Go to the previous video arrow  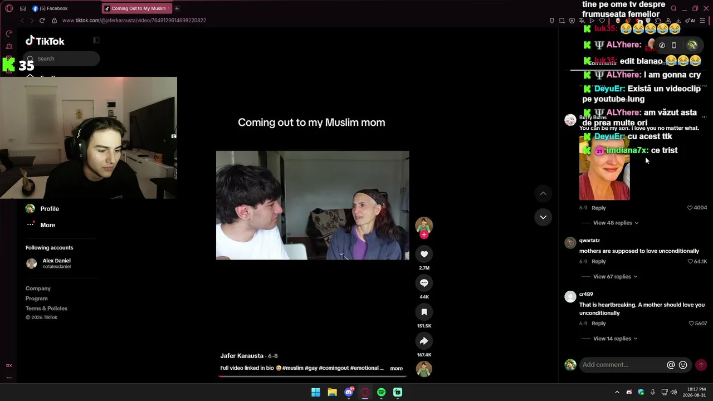point(543,193)
